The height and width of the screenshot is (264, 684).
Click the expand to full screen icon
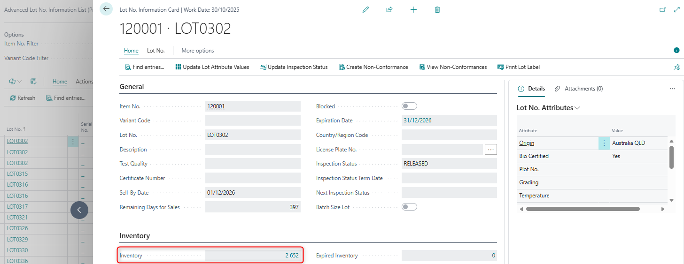676,9
